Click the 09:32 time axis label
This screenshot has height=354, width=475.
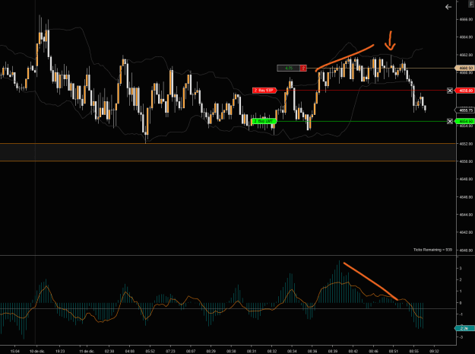(434, 351)
